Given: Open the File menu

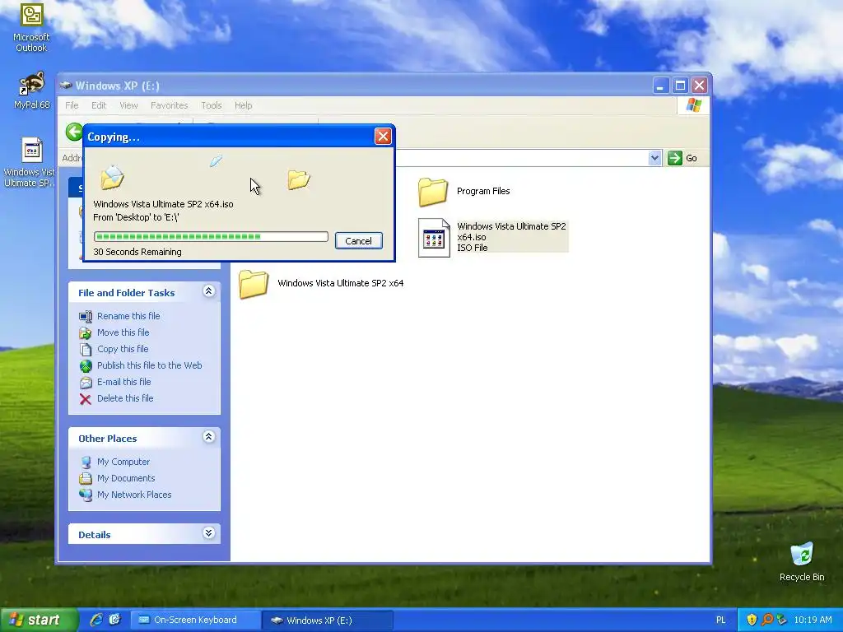Looking at the screenshot, I should (x=72, y=105).
